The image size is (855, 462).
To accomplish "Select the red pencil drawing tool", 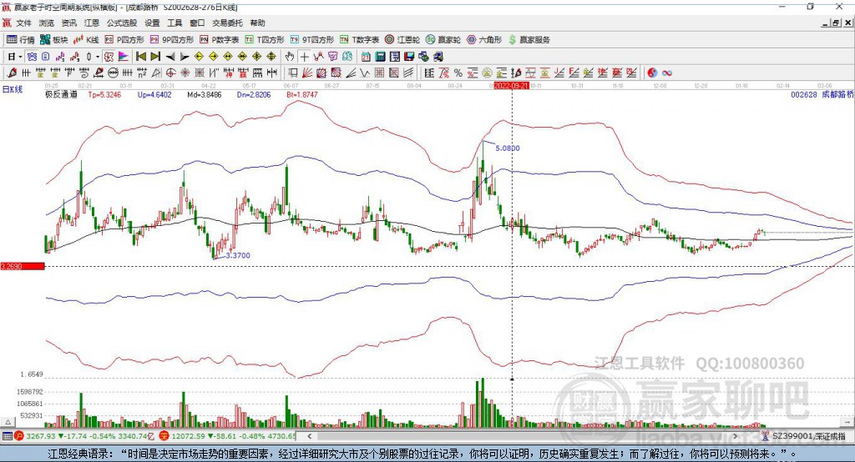I will [x=12, y=73].
